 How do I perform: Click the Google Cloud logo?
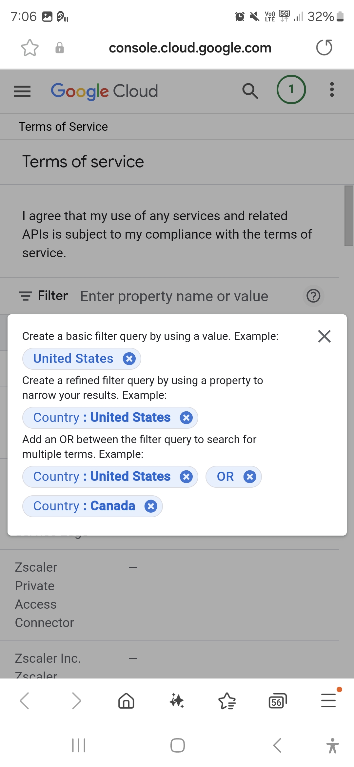tap(104, 91)
